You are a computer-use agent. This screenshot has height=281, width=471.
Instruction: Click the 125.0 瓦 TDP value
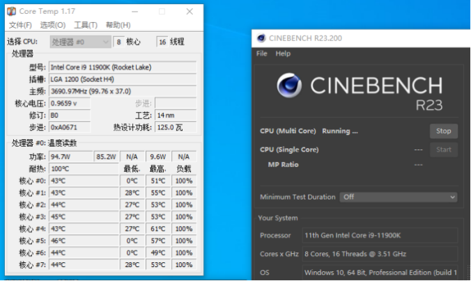pos(176,127)
